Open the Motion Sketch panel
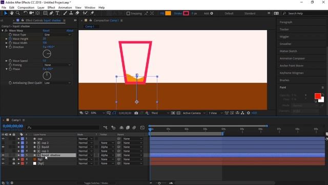 point(288,51)
